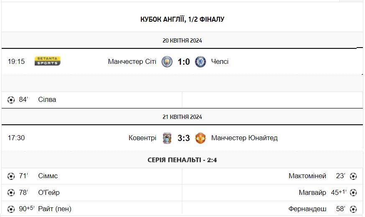Viewport: 365px width, 217px height.
Task: Open the Manchester City club crest
Action: click(x=167, y=62)
